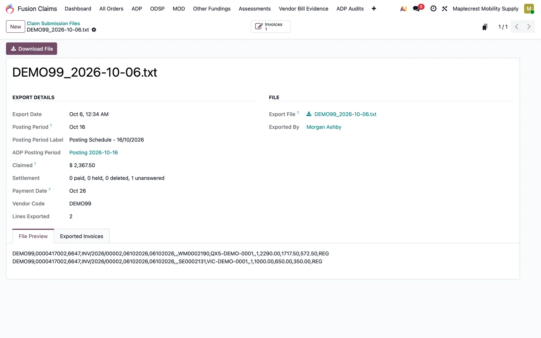Open the Dashboard menu
Viewport: 541px width, 338px height.
pyautogui.click(x=78, y=9)
